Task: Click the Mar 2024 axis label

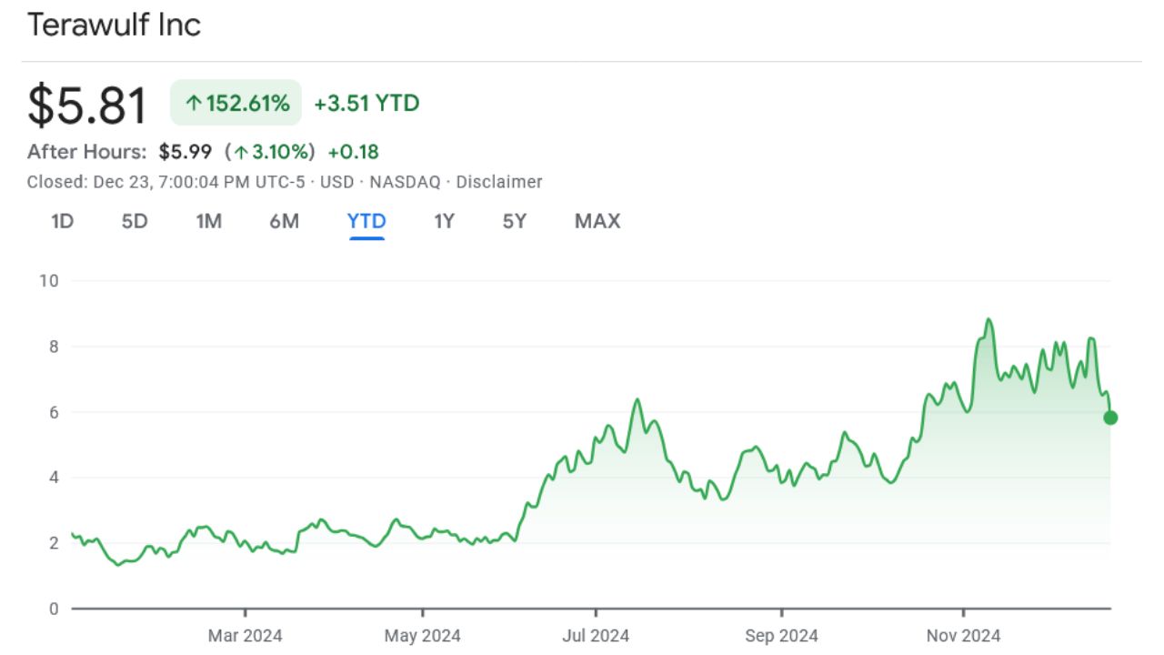Action: coord(246,635)
